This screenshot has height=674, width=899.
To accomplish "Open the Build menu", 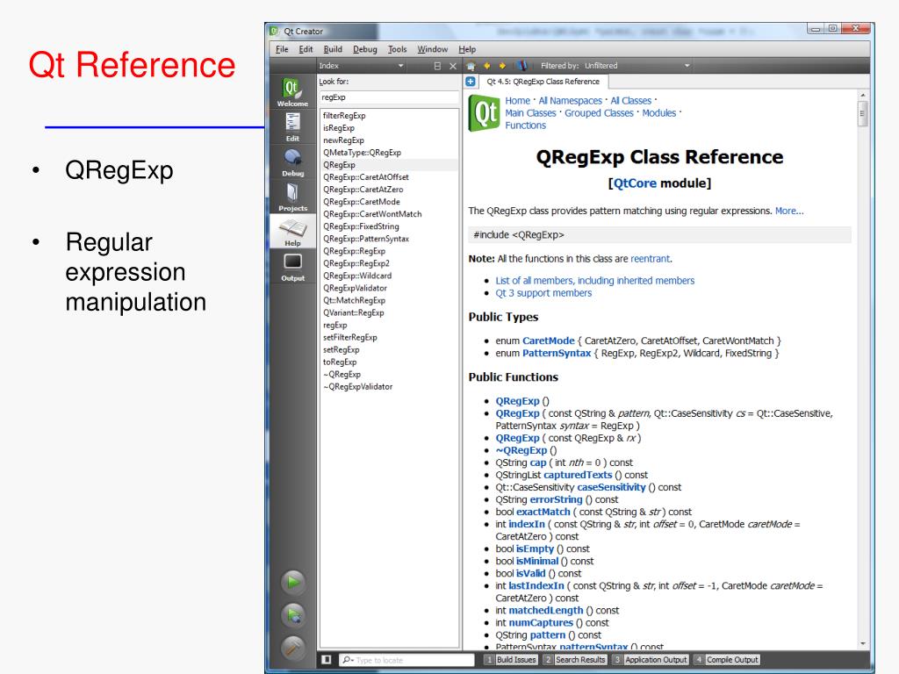I will (333, 49).
